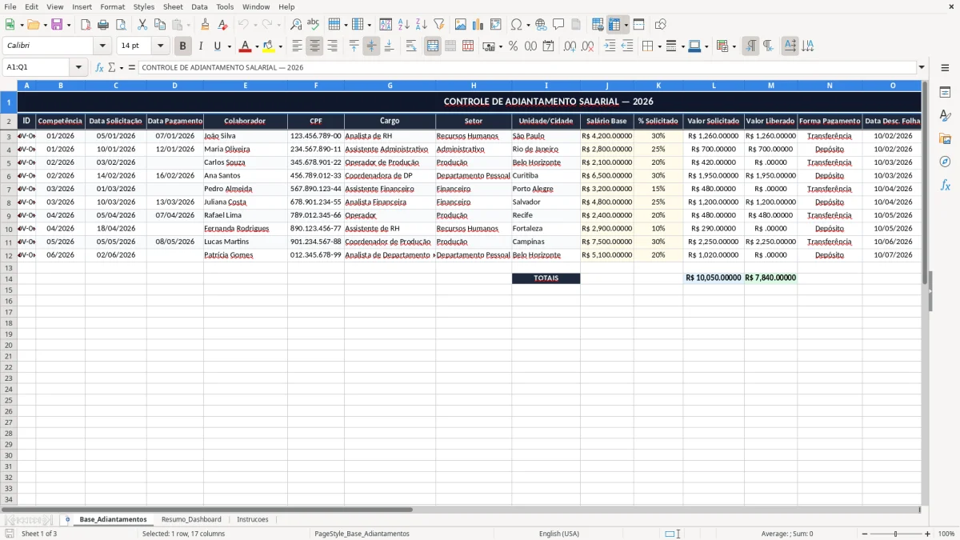Image resolution: width=960 pixels, height=540 pixels.
Task: Switch to the Resumo_Dashboard sheet tab
Action: (191, 519)
